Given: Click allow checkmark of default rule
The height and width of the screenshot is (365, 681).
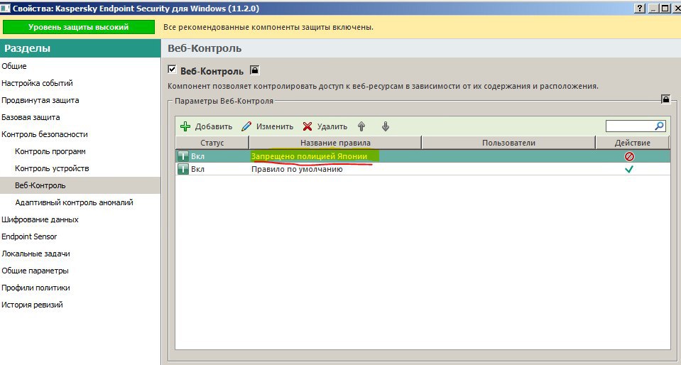Looking at the screenshot, I should tap(628, 169).
